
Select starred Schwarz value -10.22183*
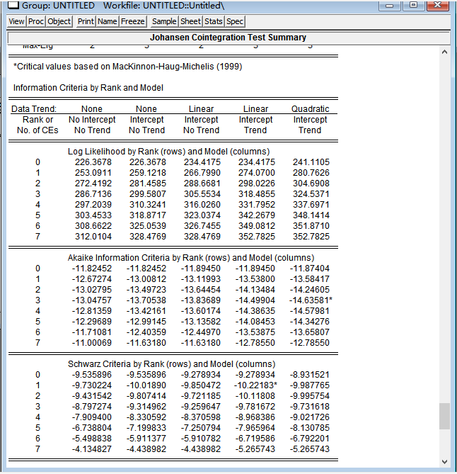pos(255,385)
